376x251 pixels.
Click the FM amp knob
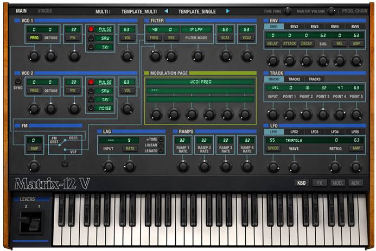(x=34, y=166)
